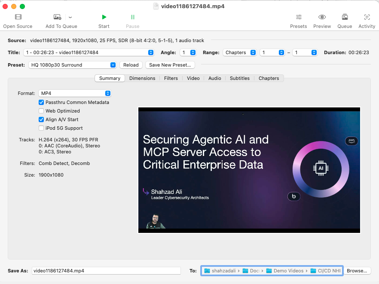Enable the Web Optimized checkbox

coord(41,111)
